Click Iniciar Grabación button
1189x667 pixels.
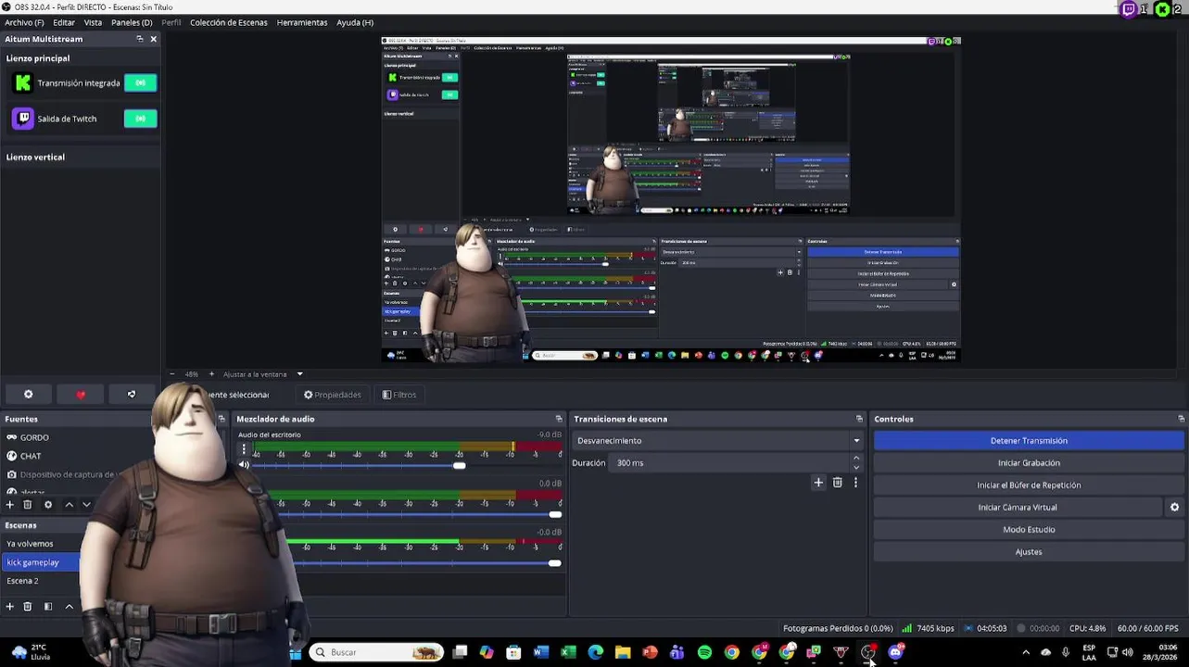click(1029, 463)
